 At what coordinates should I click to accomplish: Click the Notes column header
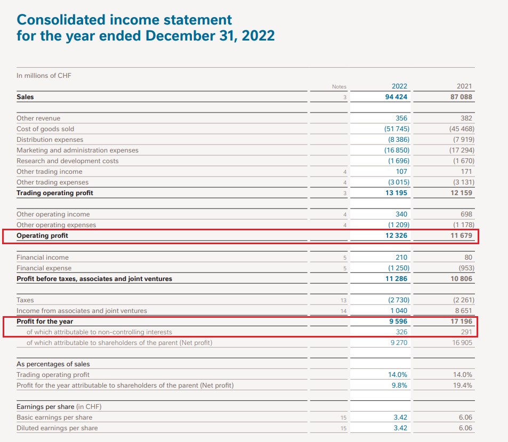pyautogui.click(x=338, y=87)
